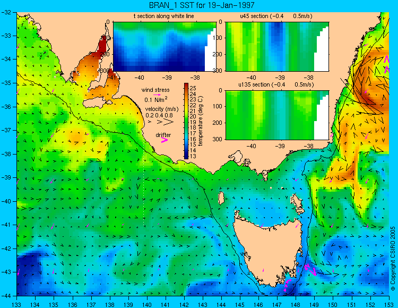Click the 'drifter' legend label

point(163,135)
